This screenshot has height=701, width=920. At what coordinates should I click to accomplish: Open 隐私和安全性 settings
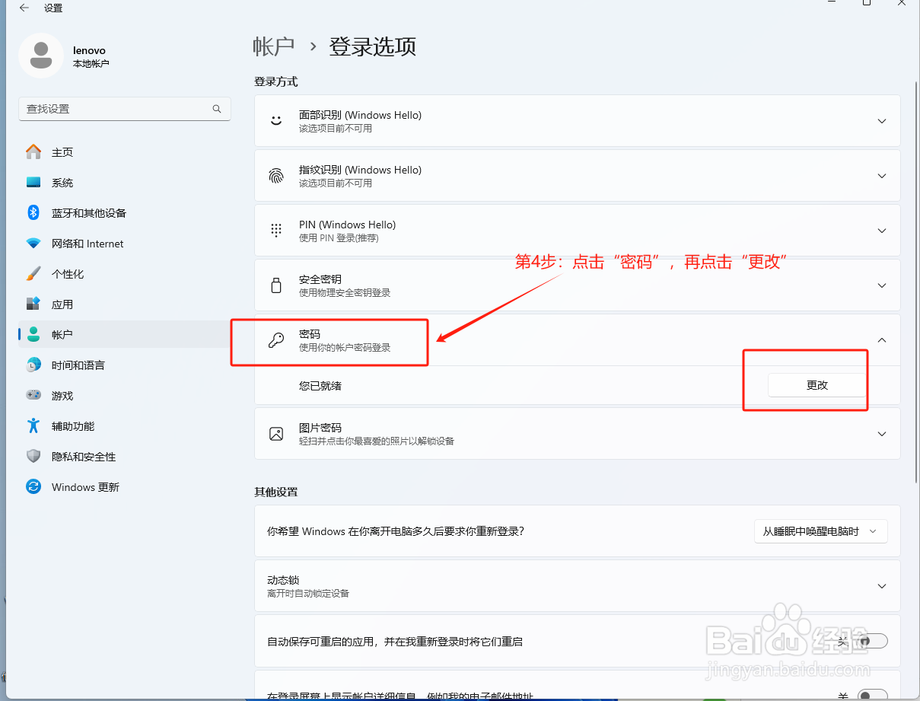tap(84, 456)
